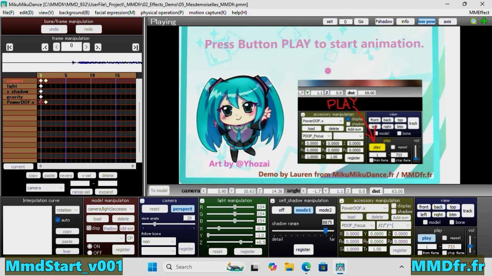Click the undo button
Image resolution: width=492 pixels, height=276 pixels.
click(54, 29)
